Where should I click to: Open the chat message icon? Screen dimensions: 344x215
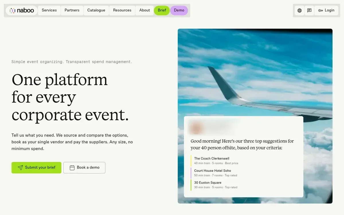(x=309, y=10)
